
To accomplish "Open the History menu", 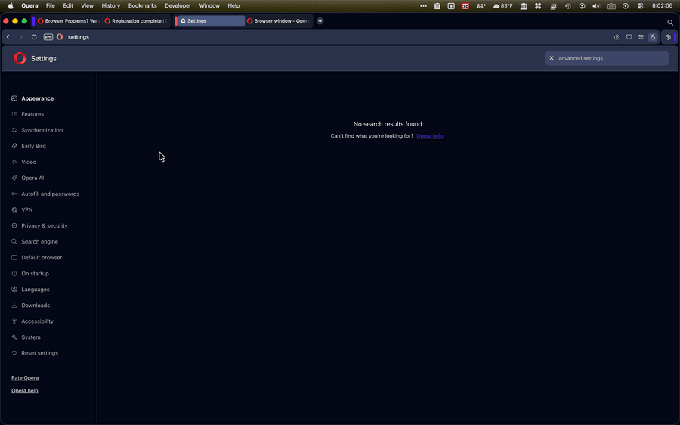I will click(110, 5).
